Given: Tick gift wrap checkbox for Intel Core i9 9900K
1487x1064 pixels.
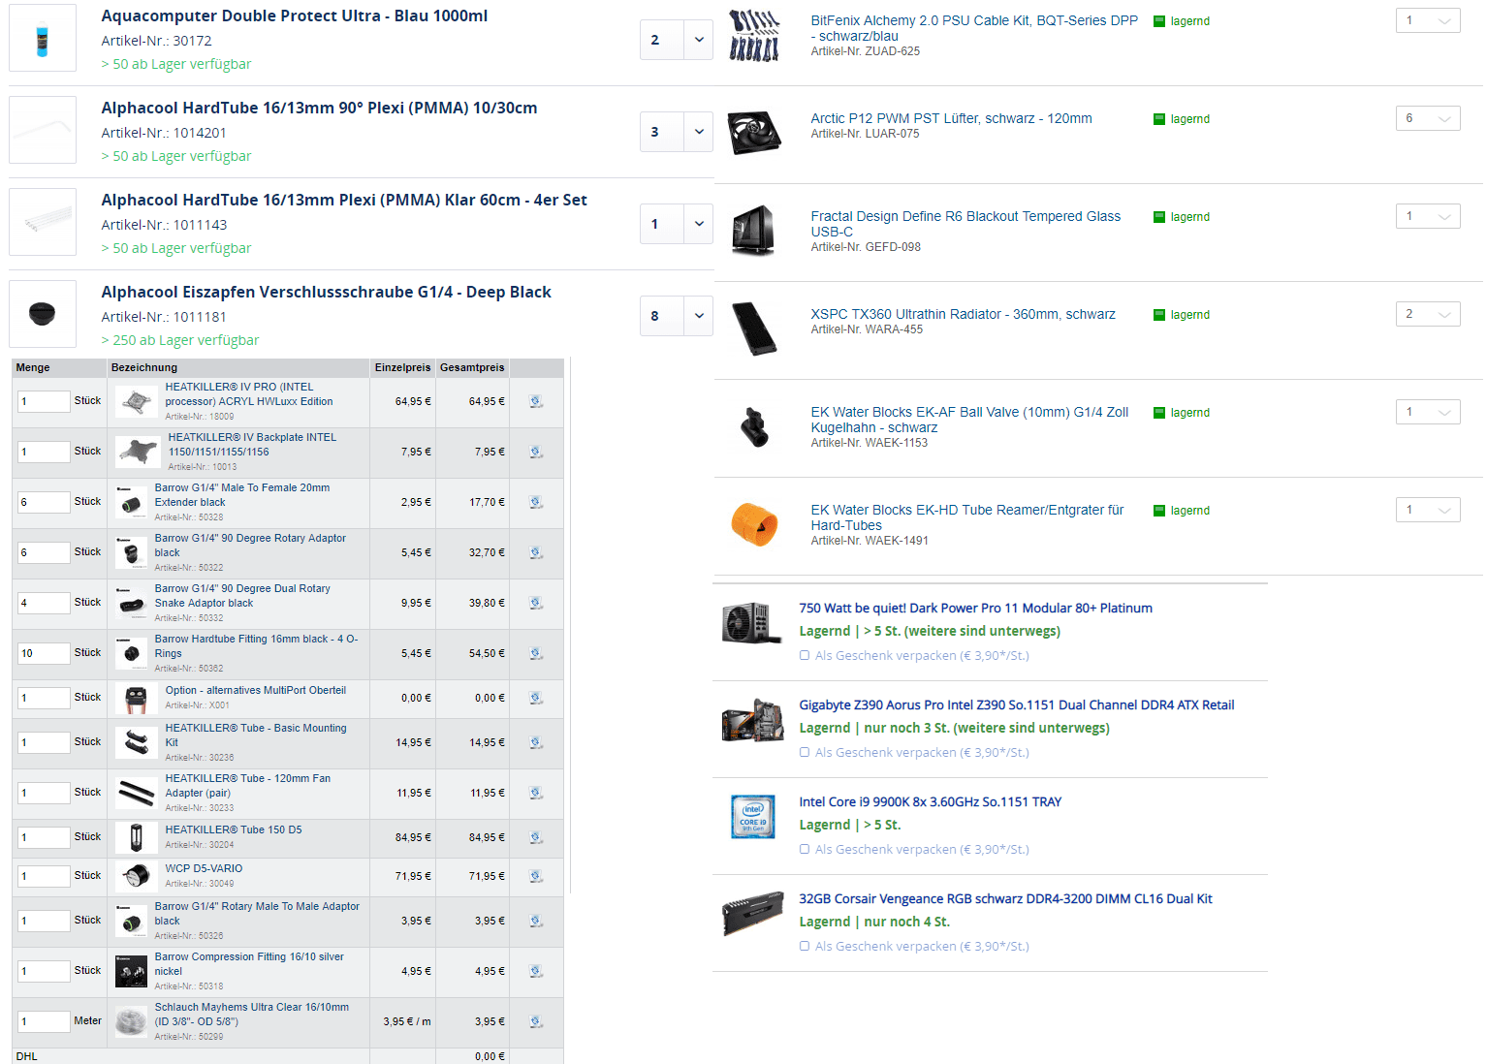Looking at the screenshot, I should point(805,849).
